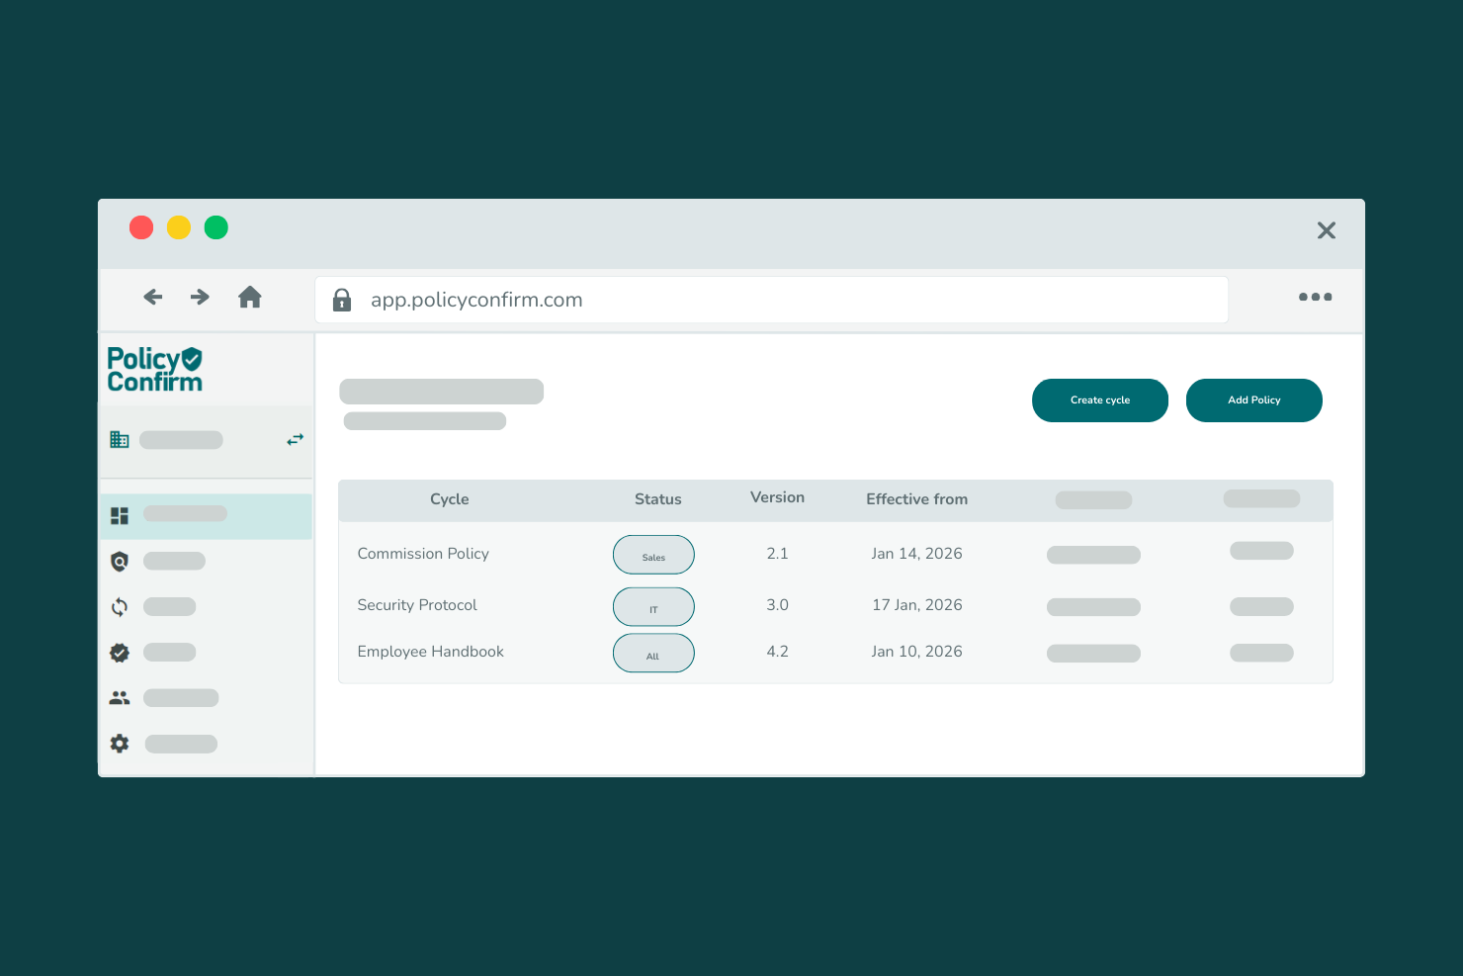Click the IT status tag
The height and width of the screenshot is (976, 1463).
(653, 607)
